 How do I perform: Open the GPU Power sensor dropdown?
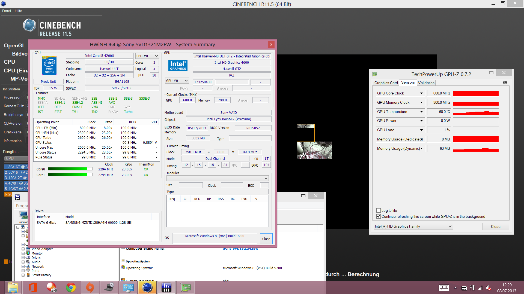[x=421, y=121]
